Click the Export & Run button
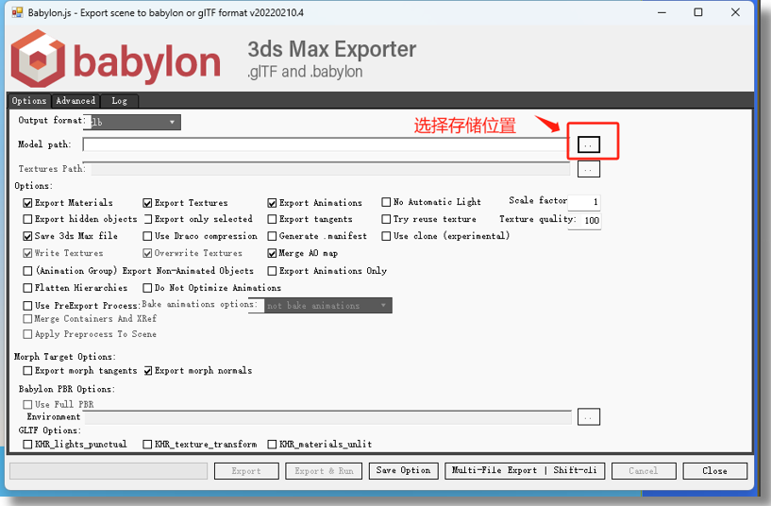Image resolution: width=771 pixels, height=506 pixels. [x=324, y=470]
